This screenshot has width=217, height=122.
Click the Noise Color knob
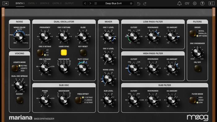[19, 36]
